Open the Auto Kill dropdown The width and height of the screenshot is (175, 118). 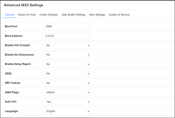coord(66,102)
